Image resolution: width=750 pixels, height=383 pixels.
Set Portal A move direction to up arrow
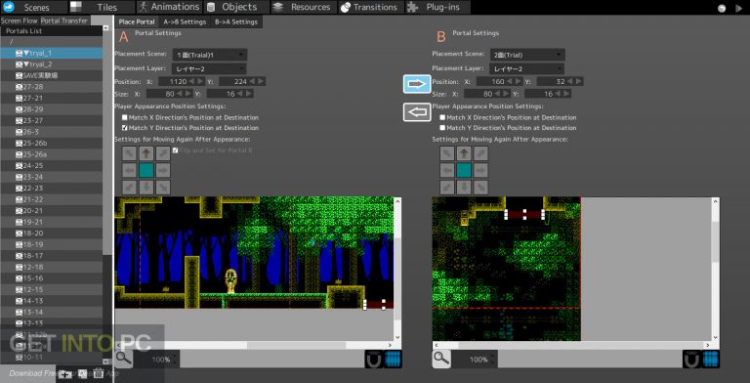coord(146,153)
